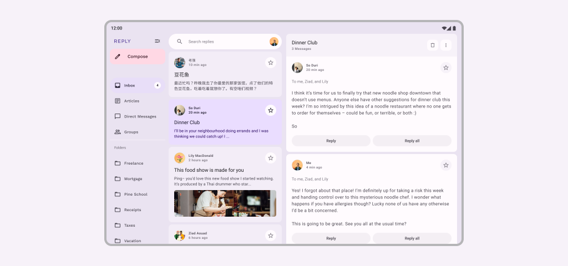
Task: Open the Receipts folder
Action: coord(138,210)
